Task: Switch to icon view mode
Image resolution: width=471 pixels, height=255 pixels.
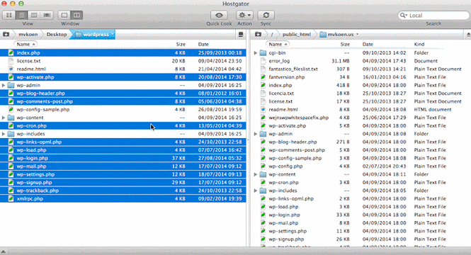Action: [x=9, y=15]
